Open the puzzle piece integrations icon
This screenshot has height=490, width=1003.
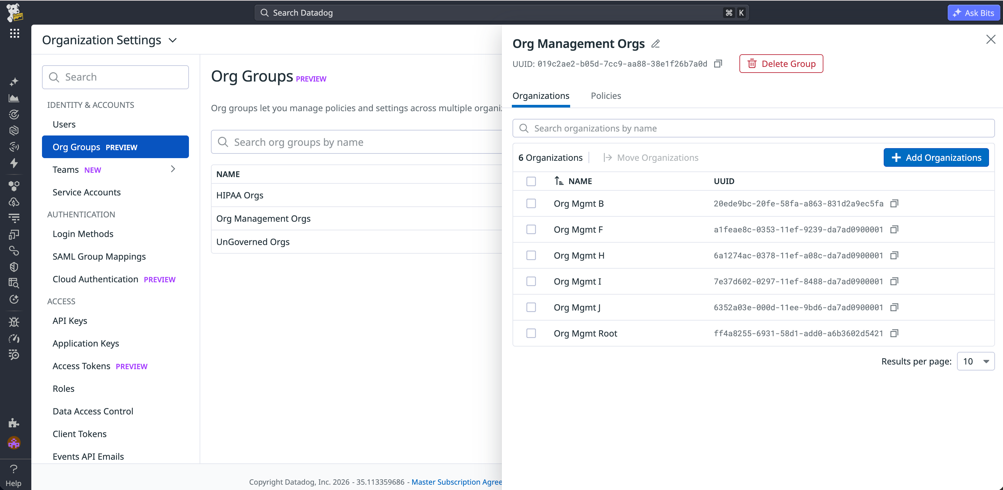click(14, 423)
